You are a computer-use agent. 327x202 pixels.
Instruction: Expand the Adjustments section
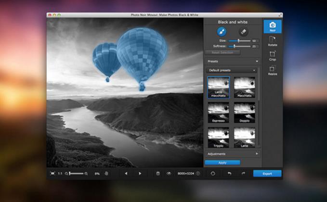pos(233,154)
